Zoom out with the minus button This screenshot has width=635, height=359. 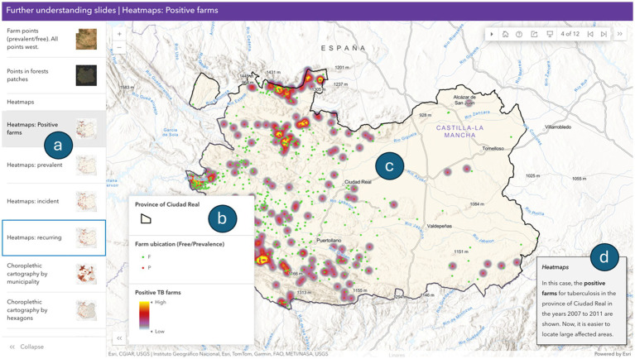119,47
